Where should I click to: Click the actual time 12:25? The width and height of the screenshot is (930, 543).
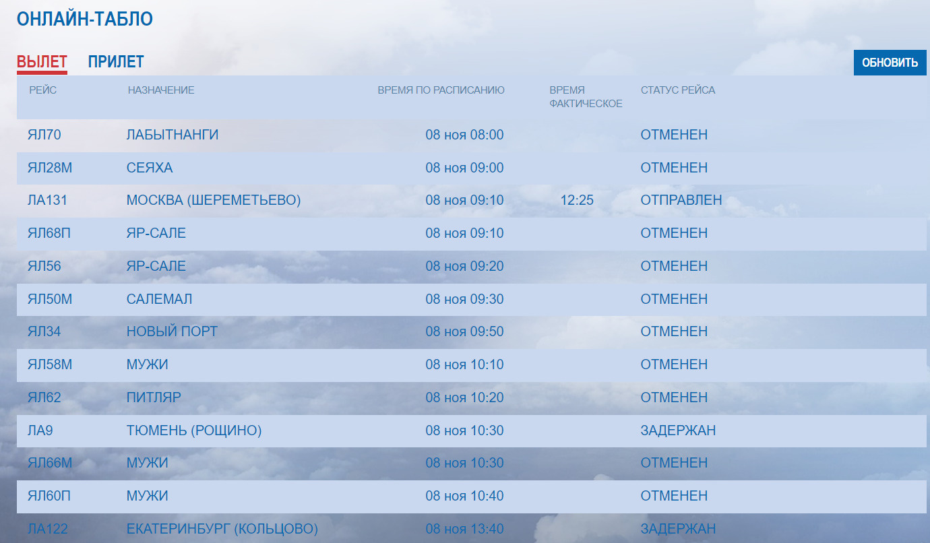click(577, 200)
